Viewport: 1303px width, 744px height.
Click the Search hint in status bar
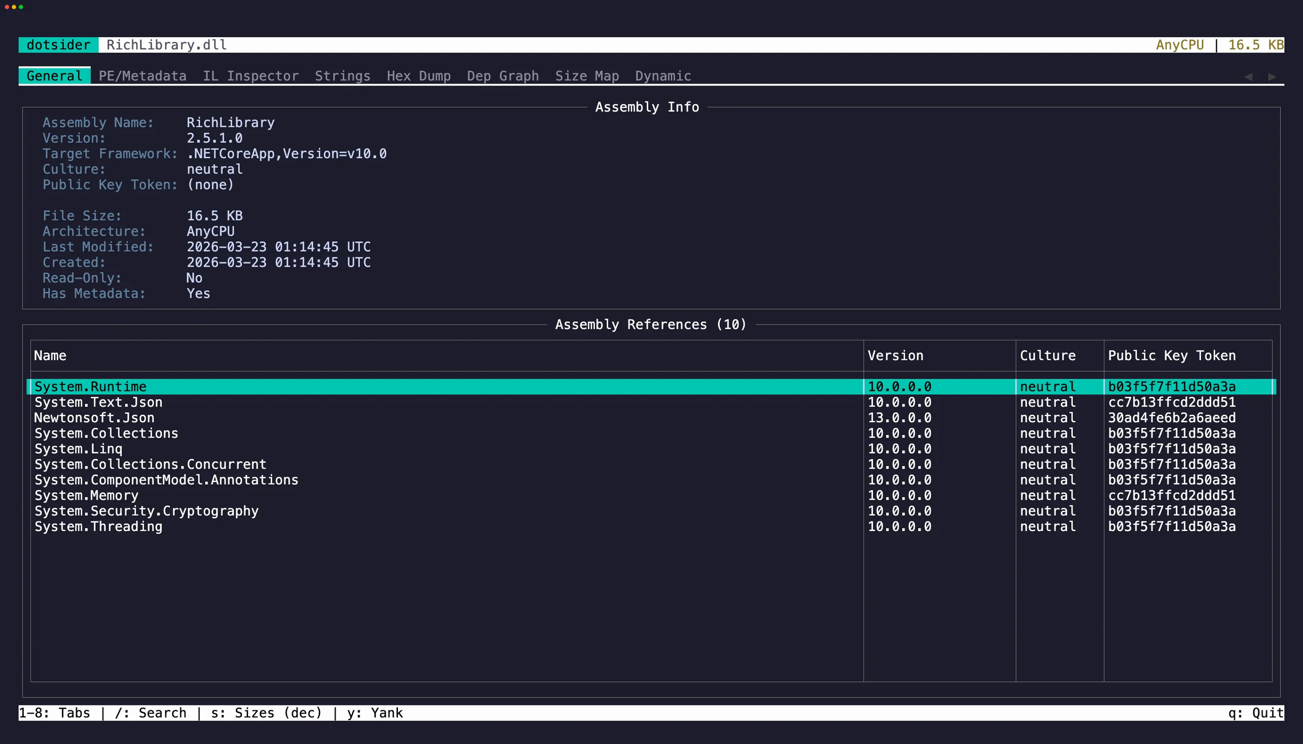151,713
